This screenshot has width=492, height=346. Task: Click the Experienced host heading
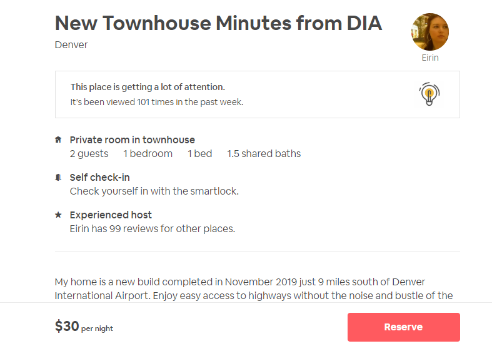(x=111, y=215)
